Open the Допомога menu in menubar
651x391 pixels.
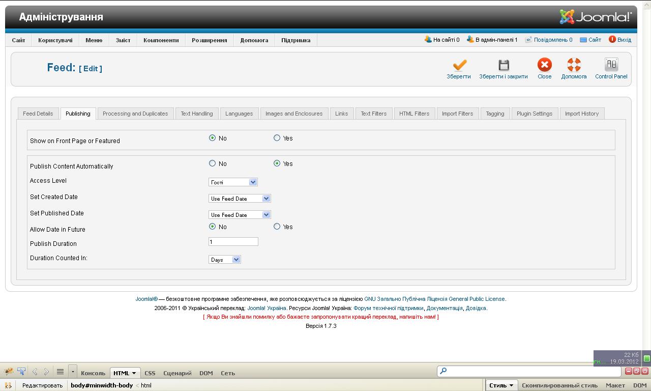pyautogui.click(x=254, y=40)
